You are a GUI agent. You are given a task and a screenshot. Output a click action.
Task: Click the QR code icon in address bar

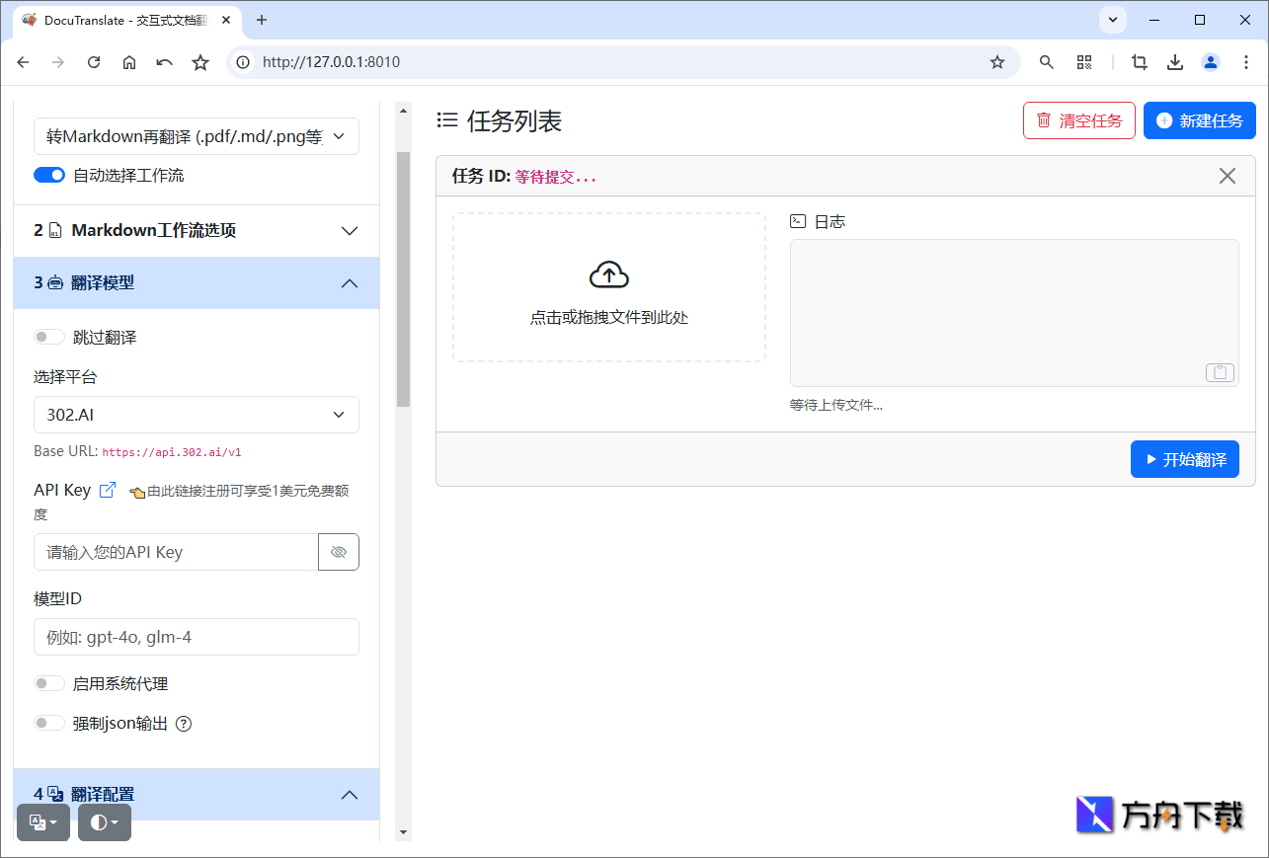click(x=1083, y=61)
